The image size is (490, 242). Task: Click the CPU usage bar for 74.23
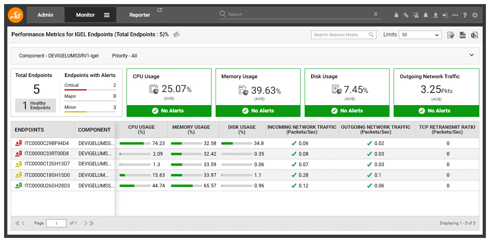pos(135,143)
